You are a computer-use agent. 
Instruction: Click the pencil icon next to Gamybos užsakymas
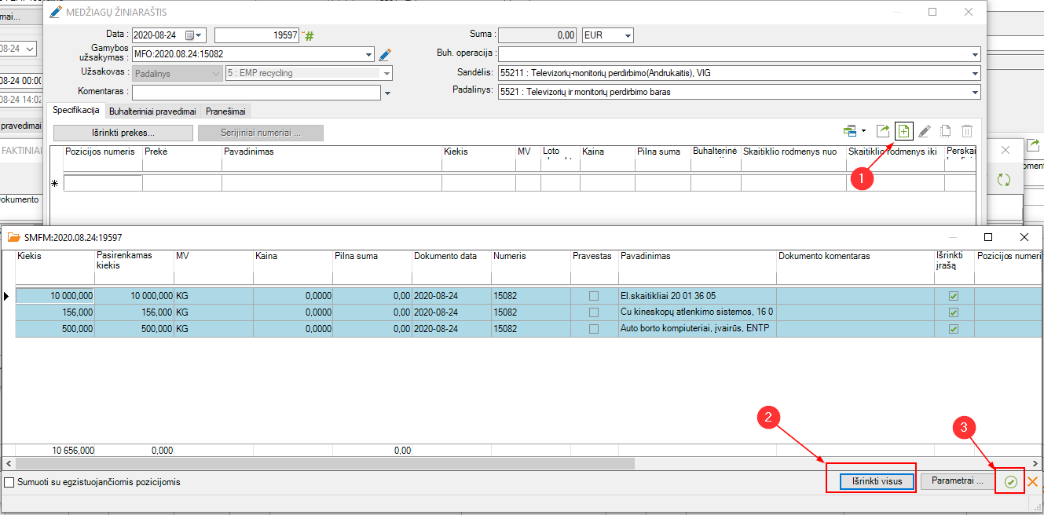pyautogui.click(x=384, y=55)
